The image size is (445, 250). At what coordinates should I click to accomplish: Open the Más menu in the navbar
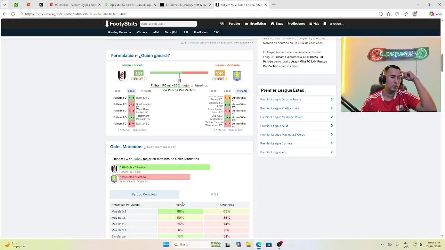[x=314, y=24]
